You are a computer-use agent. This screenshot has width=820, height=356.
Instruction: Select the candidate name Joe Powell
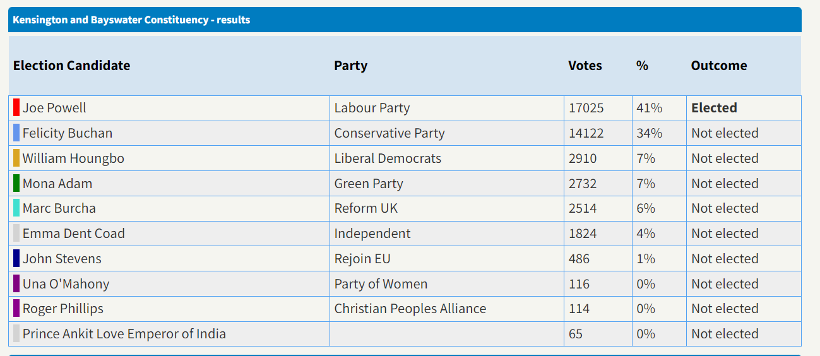click(54, 108)
